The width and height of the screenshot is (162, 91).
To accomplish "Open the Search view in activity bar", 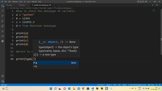I will click(3, 11).
